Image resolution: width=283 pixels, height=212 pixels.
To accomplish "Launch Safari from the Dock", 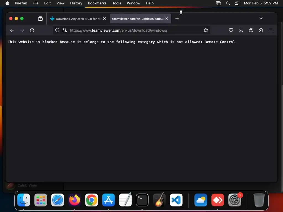I will pyautogui.click(x=57, y=200).
